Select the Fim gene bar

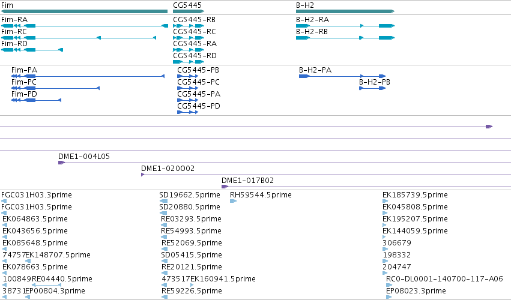[84, 11]
